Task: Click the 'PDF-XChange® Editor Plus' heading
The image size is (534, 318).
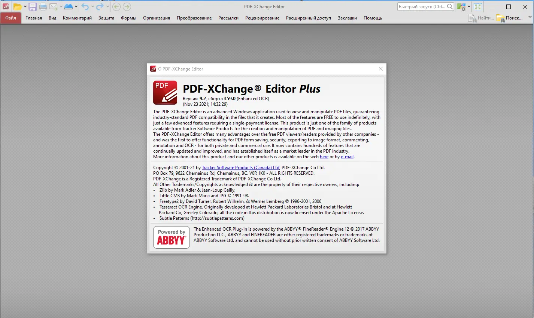Action: (x=252, y=89)
